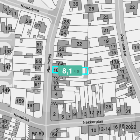Select building labeled 2A
The image size is (140, 140).
point(54,104)
